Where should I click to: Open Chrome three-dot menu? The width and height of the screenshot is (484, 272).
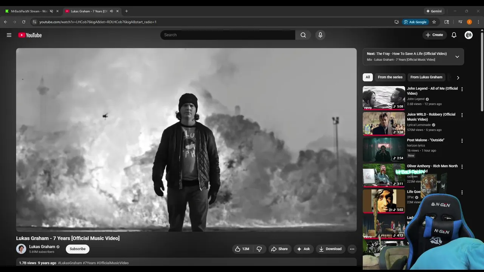478,22
